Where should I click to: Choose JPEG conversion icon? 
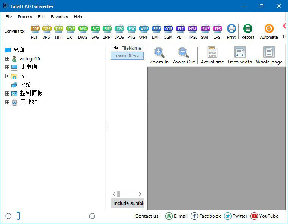(x=119, y=32)
